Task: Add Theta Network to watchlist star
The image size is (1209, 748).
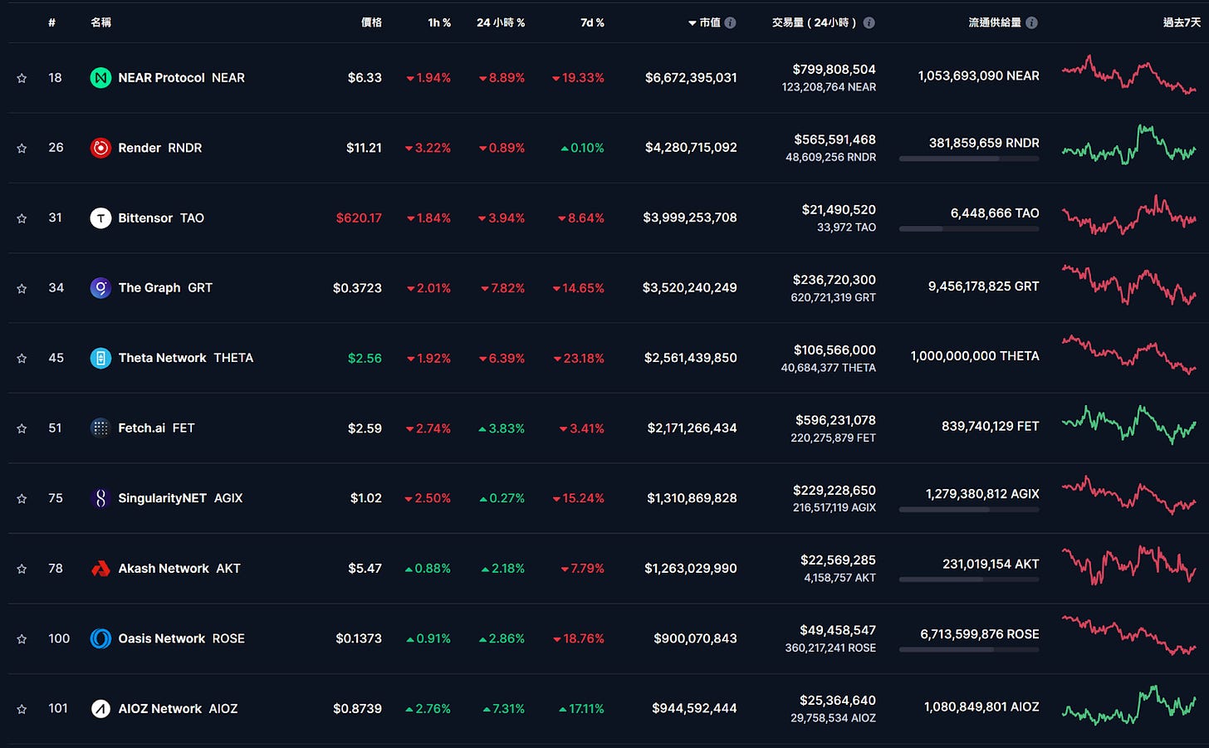Action: [22, 359]
